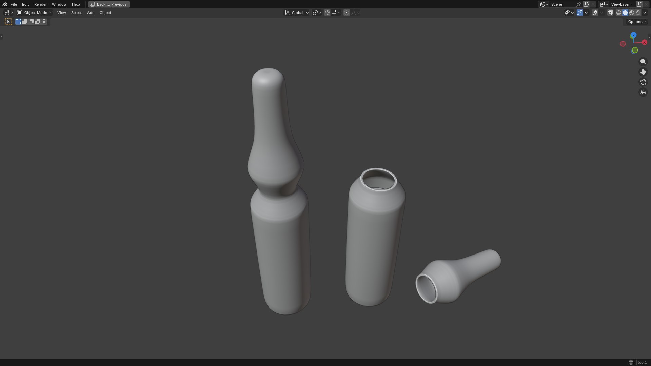Toggle snapping magnet icon
Viewport: 651px width, 366px height.
tap(327, 13)
